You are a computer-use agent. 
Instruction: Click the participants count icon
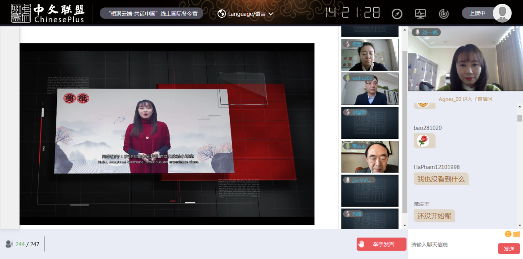tap(9, 244)
